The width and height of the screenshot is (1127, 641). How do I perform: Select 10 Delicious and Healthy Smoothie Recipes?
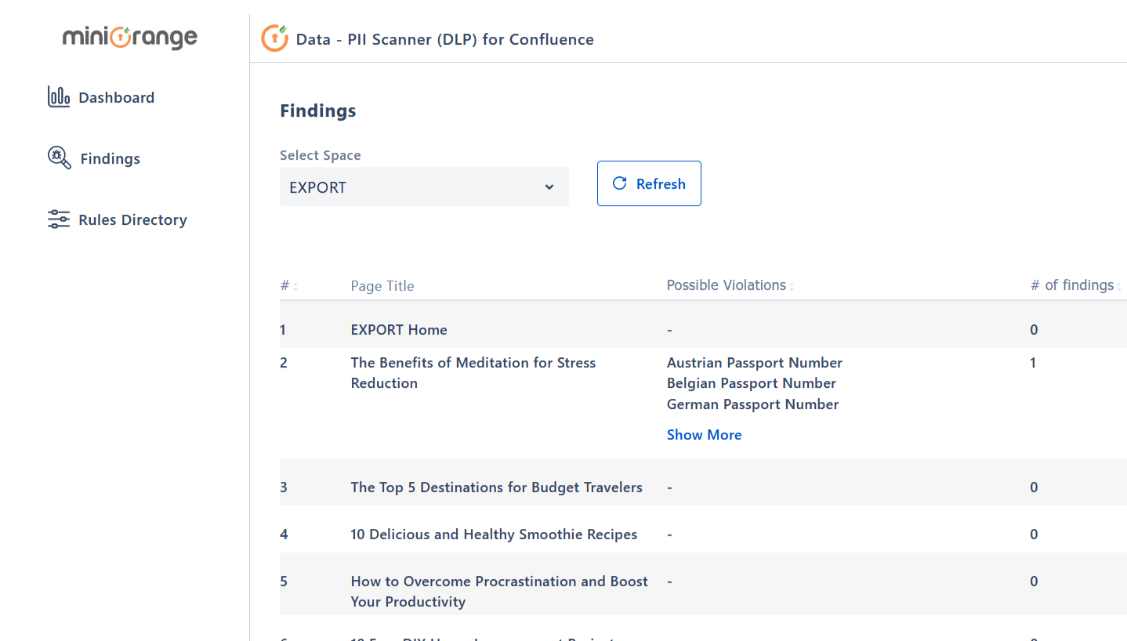(494, 534)
